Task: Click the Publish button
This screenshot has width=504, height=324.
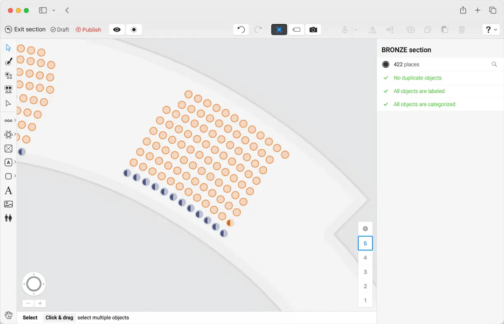Action: (88, 30)
